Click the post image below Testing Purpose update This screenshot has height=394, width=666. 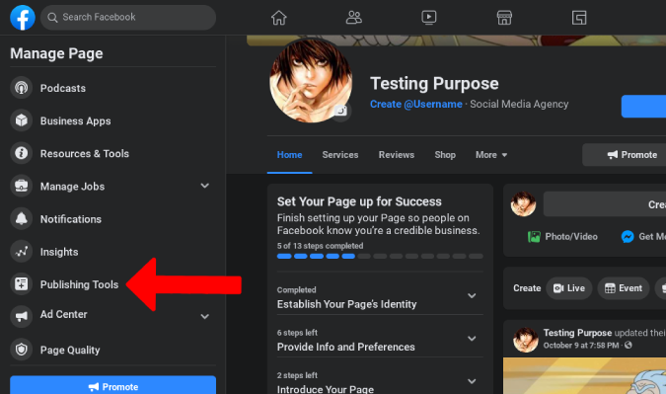click(584, 375)
